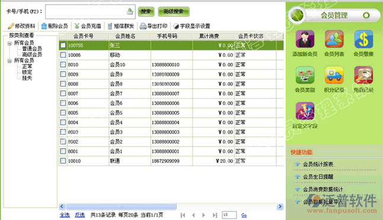The width and height of the screenshot is (383, 220).
Task: Open the card number input dropdown icon
Action: click(130, 11)
